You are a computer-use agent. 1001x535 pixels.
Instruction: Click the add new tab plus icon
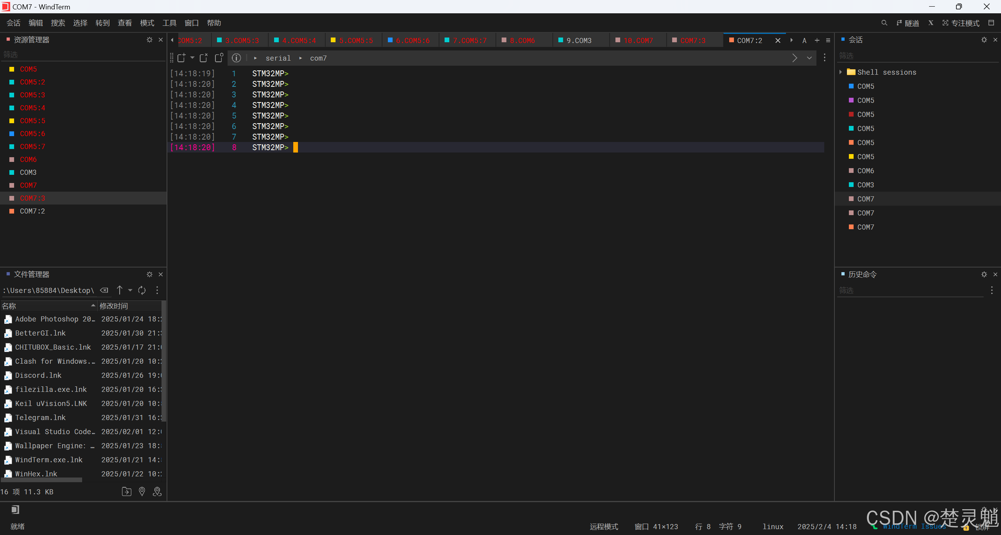point(817,40)
